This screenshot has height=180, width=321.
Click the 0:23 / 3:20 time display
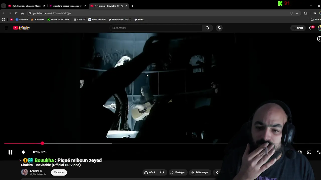(x=40, y=152)
